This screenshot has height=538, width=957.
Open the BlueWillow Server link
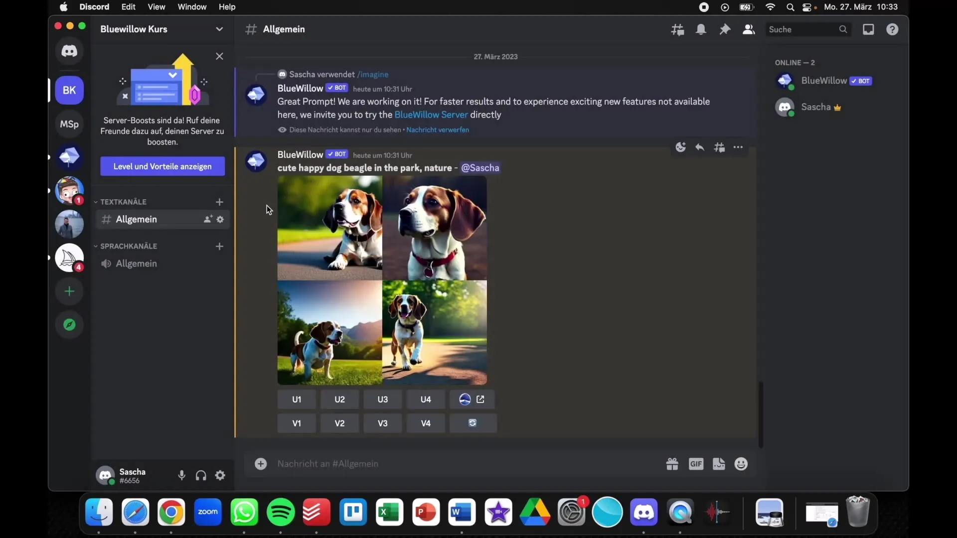431,115
